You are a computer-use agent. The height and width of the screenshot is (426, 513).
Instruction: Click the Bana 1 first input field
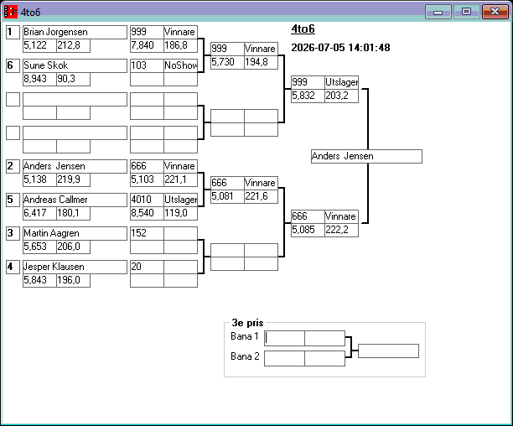tap(284, 338)
